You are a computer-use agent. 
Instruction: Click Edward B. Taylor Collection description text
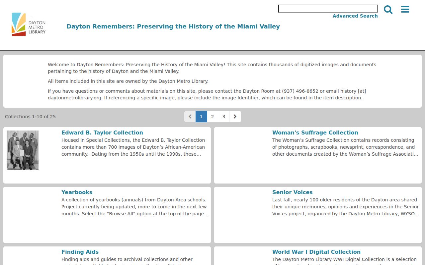click(133, 147)
